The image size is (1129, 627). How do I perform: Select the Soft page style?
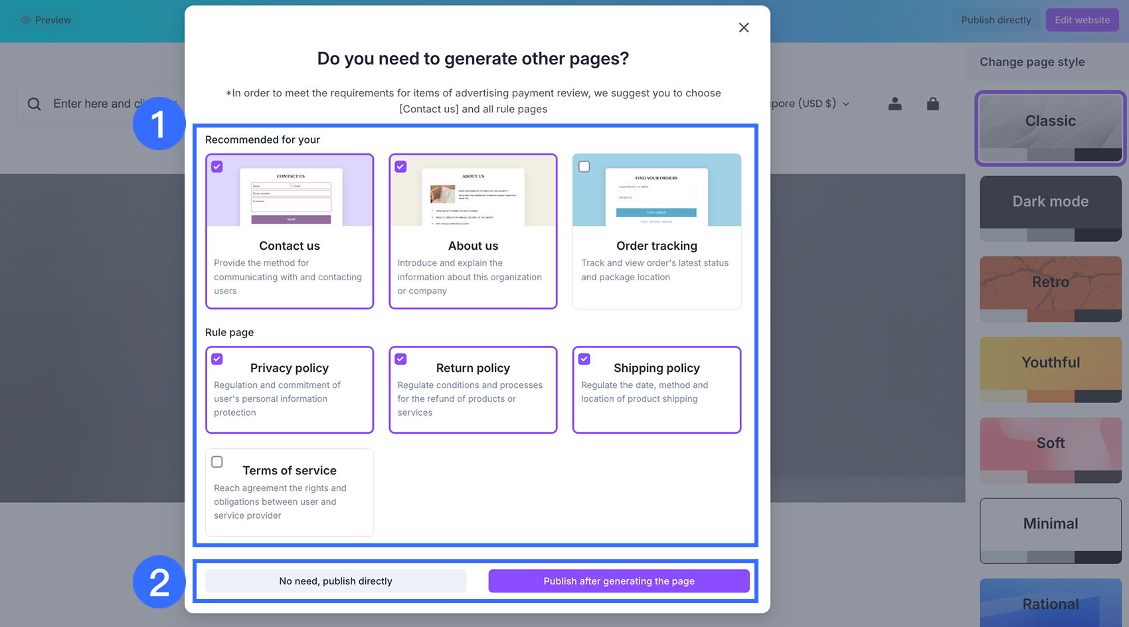point(1051,450)
